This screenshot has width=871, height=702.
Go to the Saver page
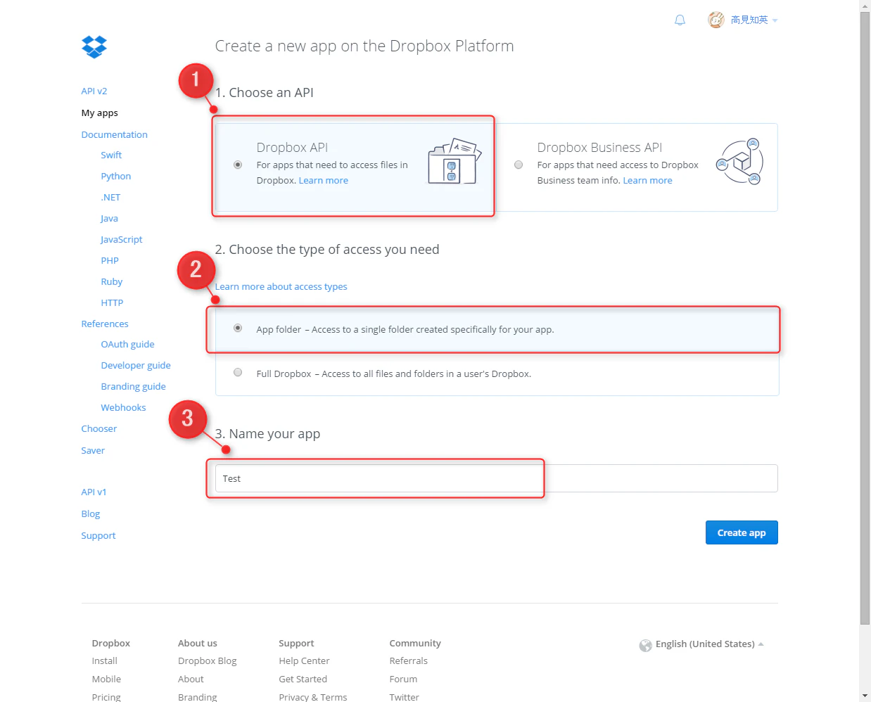click(93, 451)
